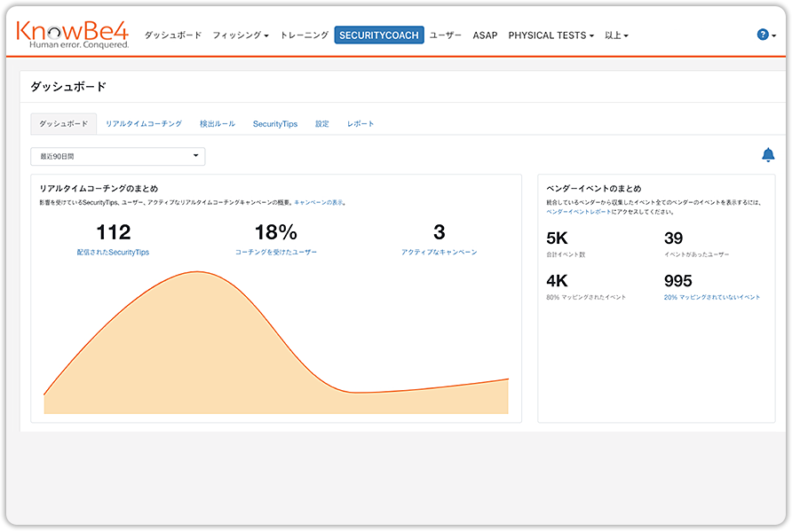
Task: Open the ASAP navigation item
Action: click(485, 35)
